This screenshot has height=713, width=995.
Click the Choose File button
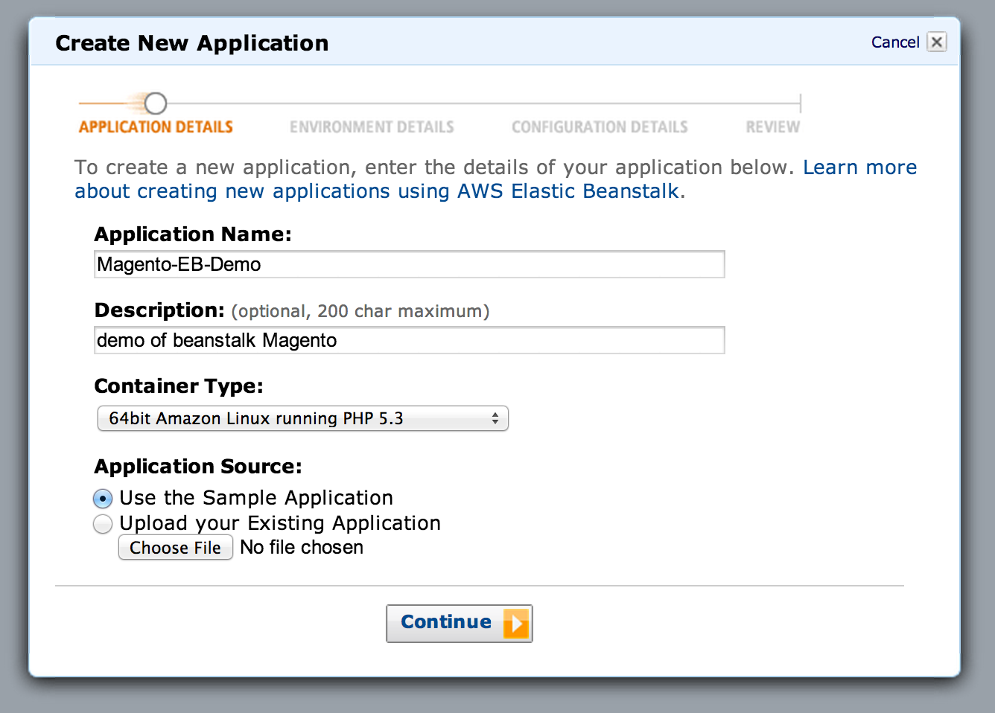pos(176,548)
